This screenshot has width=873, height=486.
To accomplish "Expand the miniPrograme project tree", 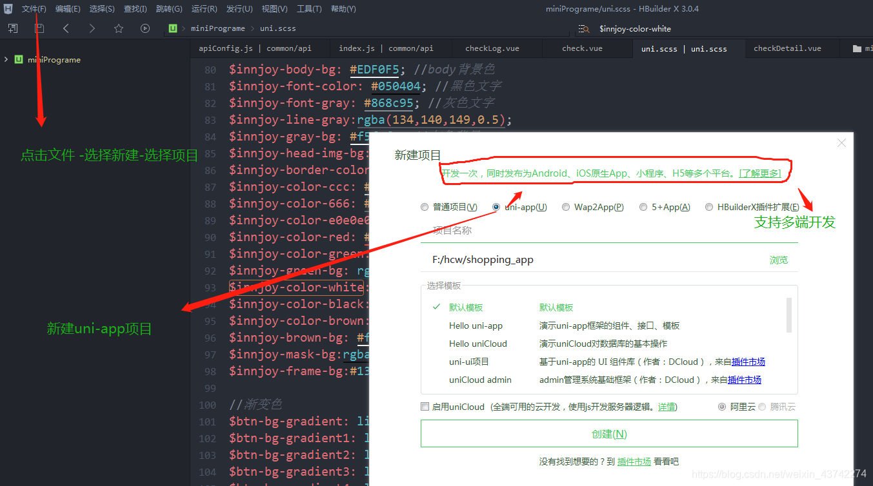I will click(6, 59).
